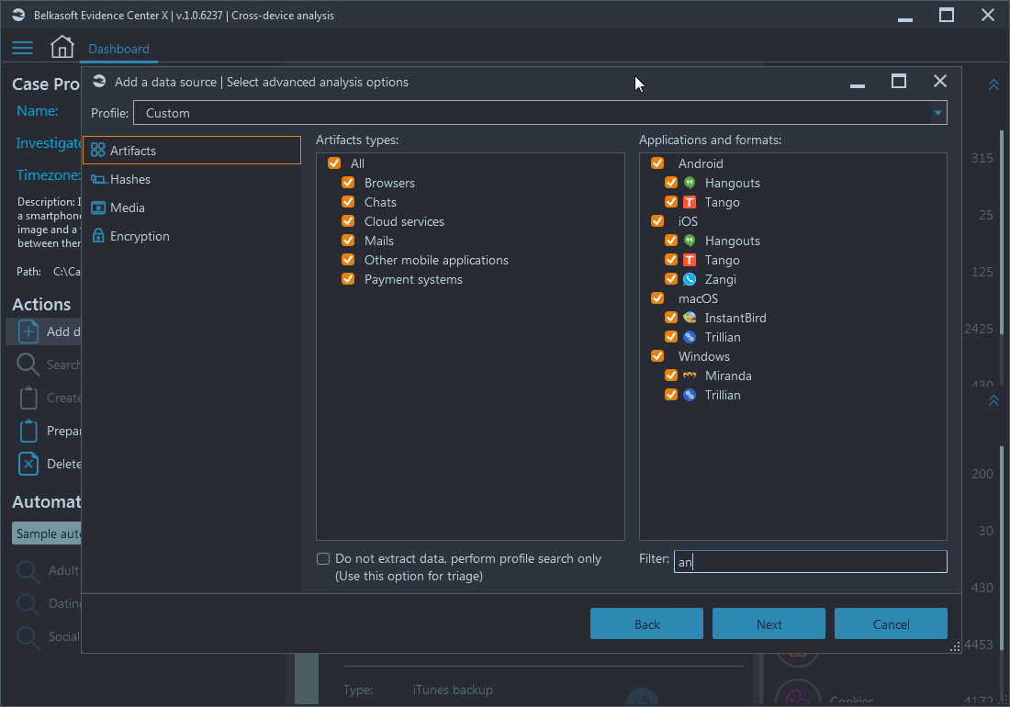Uncheck Miranda checkbox under Windows
Screen dimensions: 1010x707
(670, 376)
